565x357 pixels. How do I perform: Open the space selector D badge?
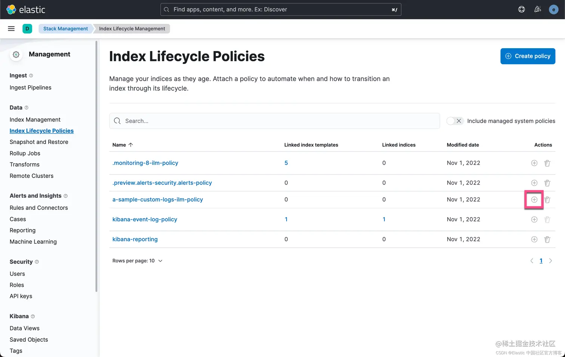27,29
